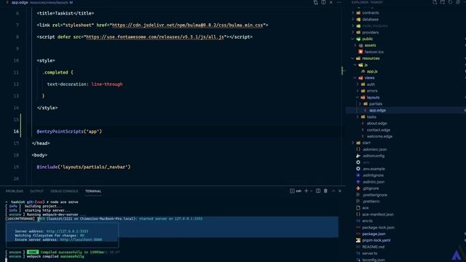Click New Folder icon in Explorer header
The image size is (466, 262).
click(x=443, y=2)
